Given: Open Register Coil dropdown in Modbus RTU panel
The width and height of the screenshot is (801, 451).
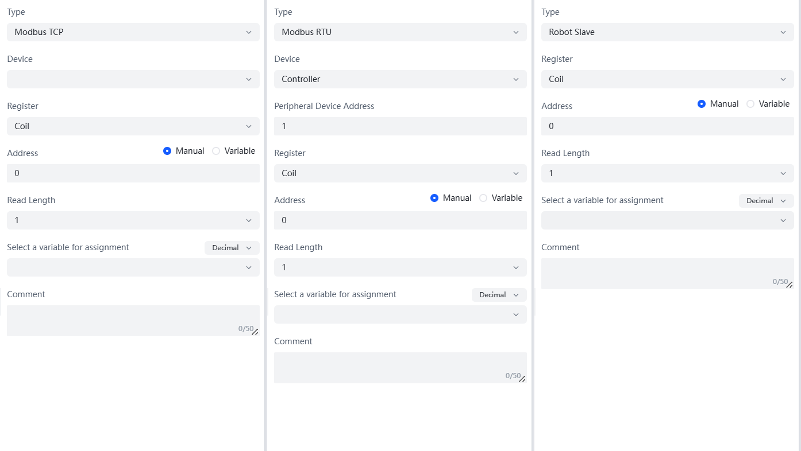Looking at the screenshot, I should (x=400, y=173).
